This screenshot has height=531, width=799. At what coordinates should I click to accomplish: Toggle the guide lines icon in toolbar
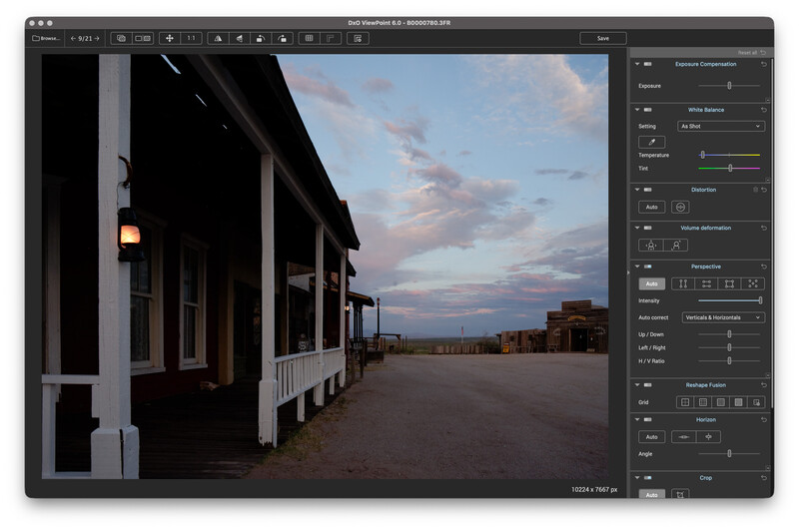(331, 38)
